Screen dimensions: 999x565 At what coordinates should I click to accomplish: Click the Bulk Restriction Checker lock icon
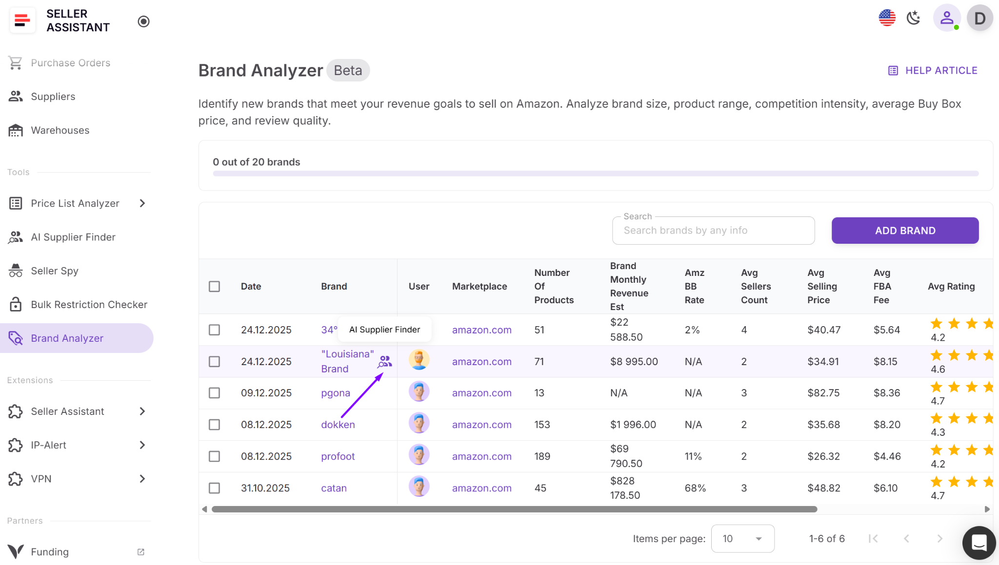click(x=16, y=304)
